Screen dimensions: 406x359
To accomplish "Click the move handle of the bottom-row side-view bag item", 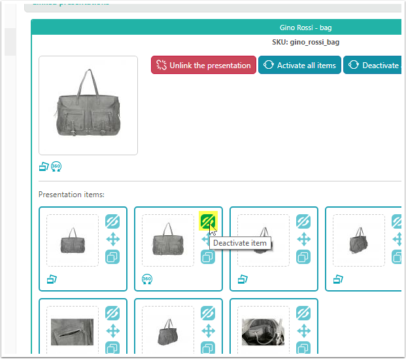I will click(x=208, y=331).
